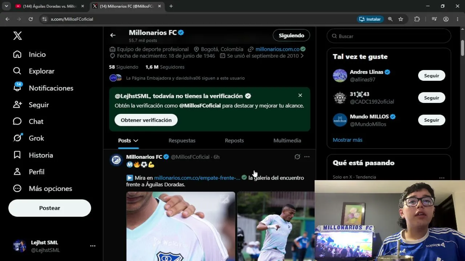The width and height of the screenshot is (465, 261).
Task: Open the Lejhst SML account menu dots
Action: (x=93, y=246)
